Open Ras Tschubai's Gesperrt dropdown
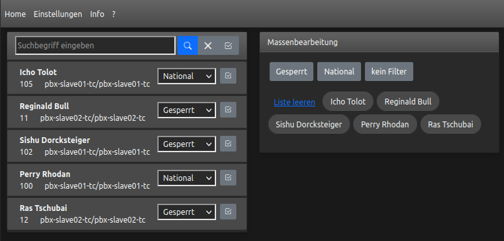504x241 pixels. (187, 212)
